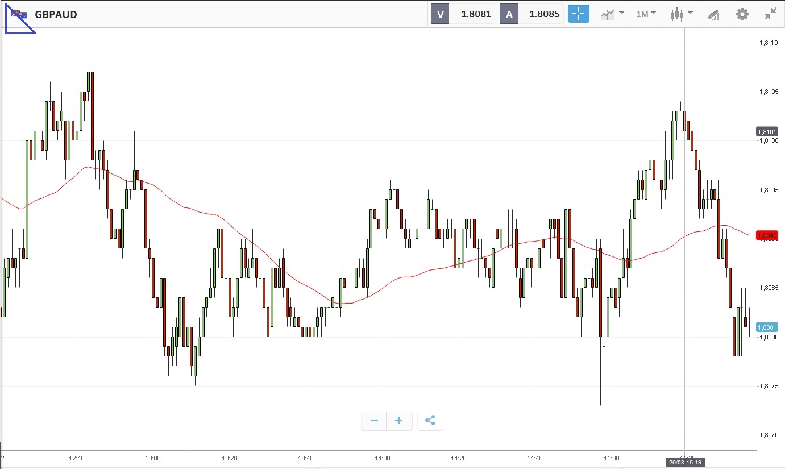
Task: Open the candlestick chart type dropdown
Action: (x=681, y=14)
